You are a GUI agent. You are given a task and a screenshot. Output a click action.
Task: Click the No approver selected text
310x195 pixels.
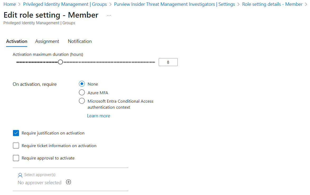[39, 183]
